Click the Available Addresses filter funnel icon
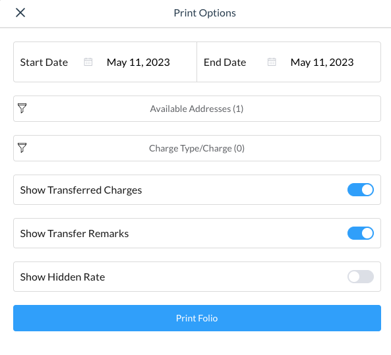The height and width of the screenshot is (355, 391). coord(22,109)
